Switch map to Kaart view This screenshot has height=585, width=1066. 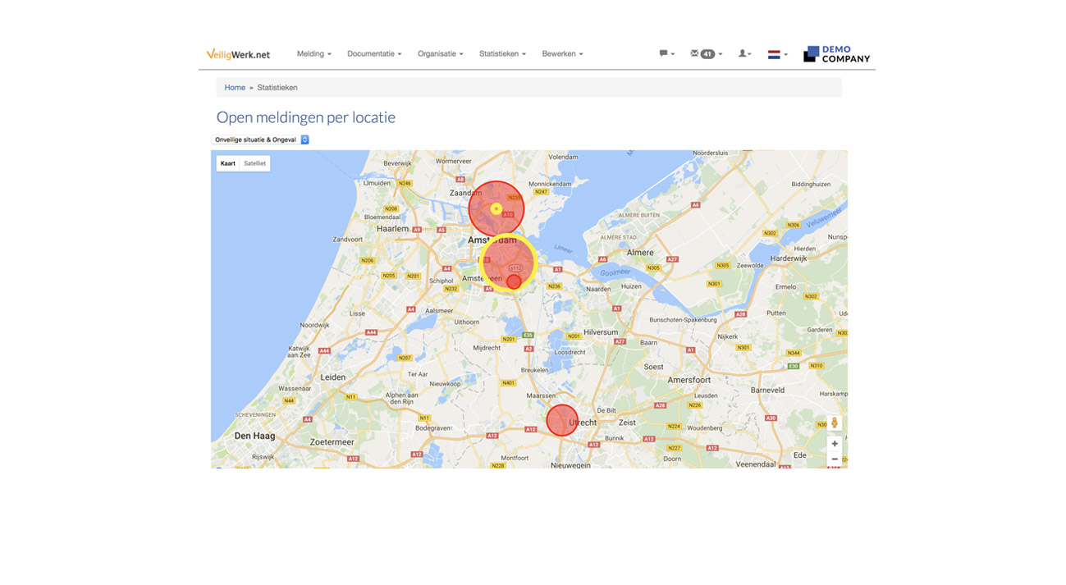[228, 163]
